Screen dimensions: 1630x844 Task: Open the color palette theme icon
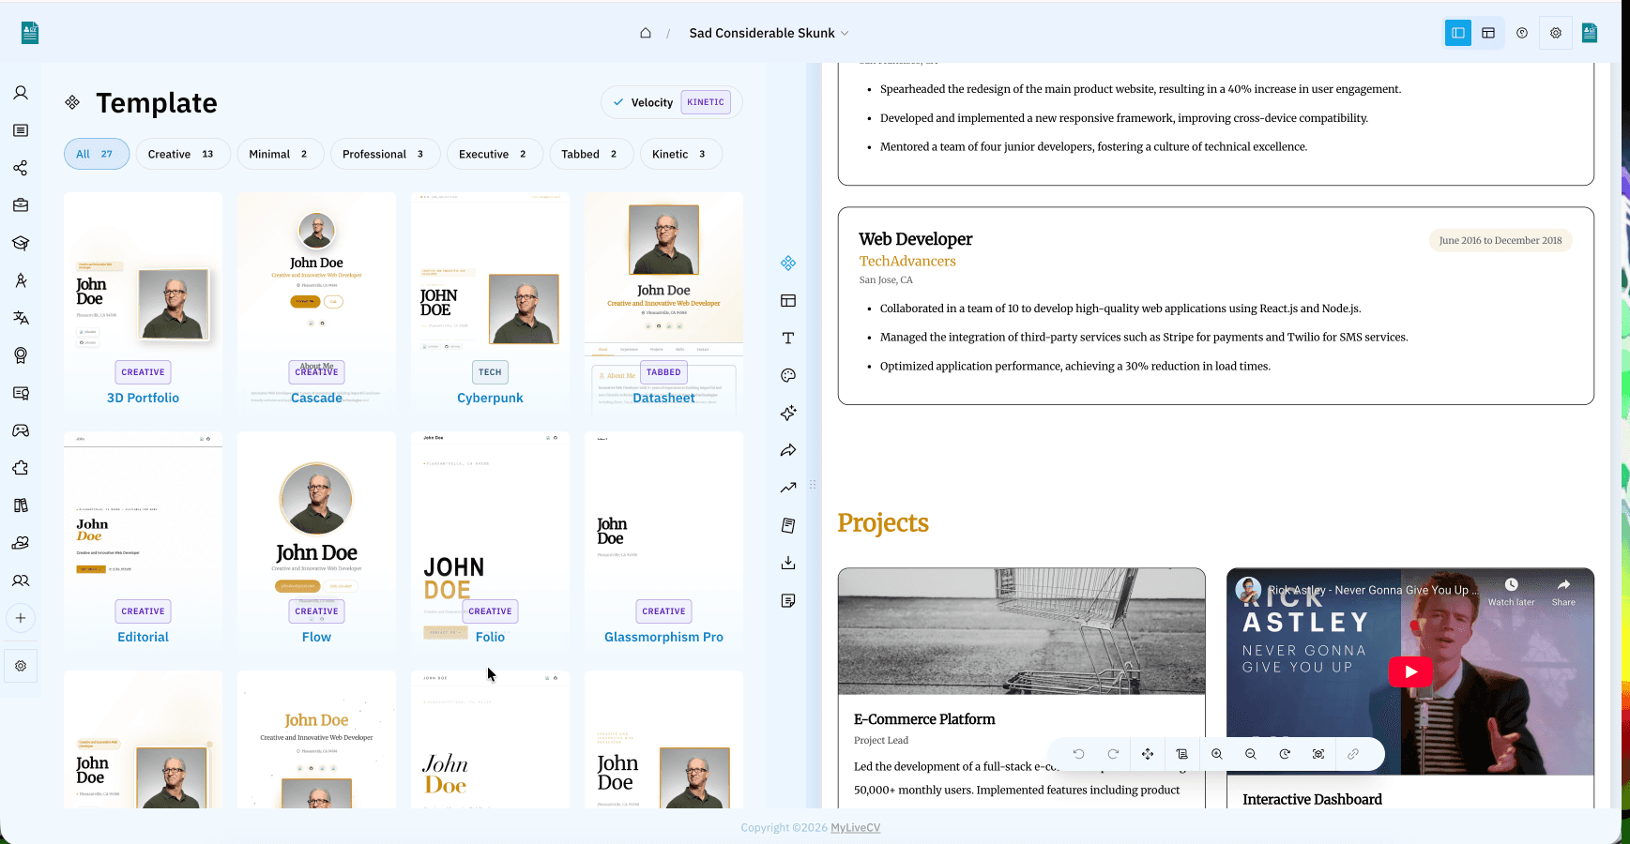click(x=788, y=376)
